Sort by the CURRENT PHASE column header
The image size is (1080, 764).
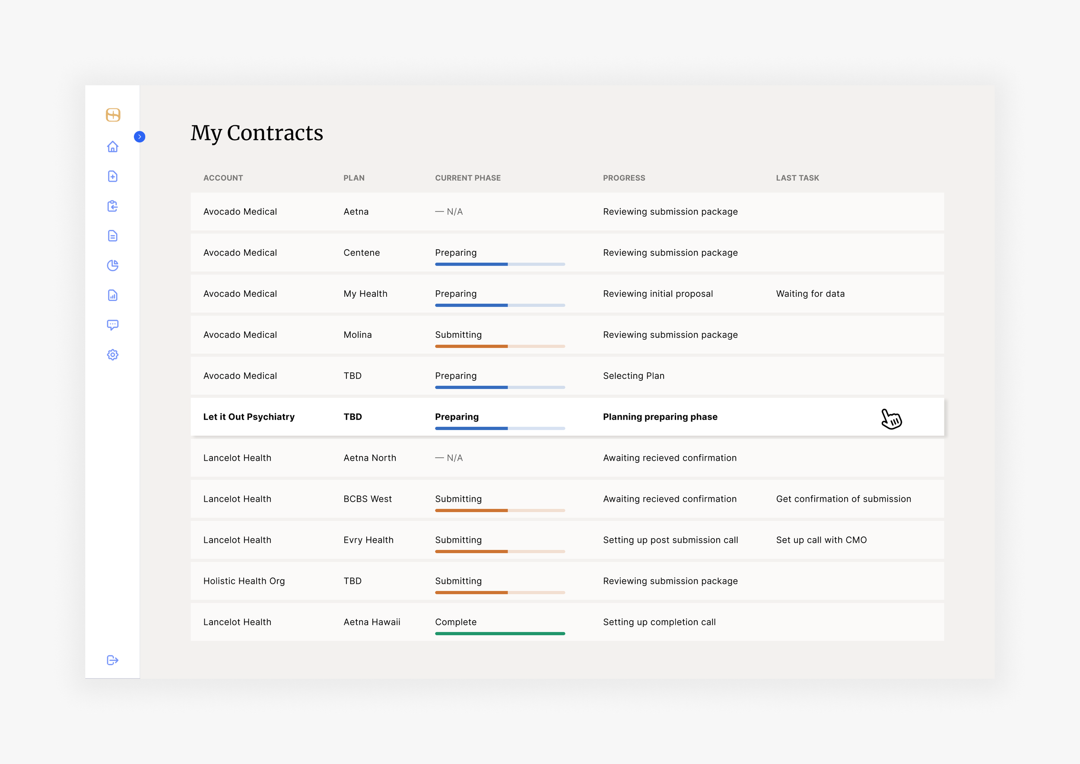click(x=467, y=178)
